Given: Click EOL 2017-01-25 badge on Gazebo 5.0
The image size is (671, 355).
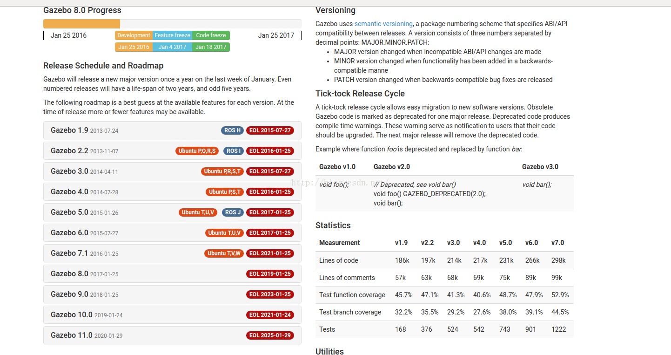Looking at the screenshot, I should click(x=270, y=212).
